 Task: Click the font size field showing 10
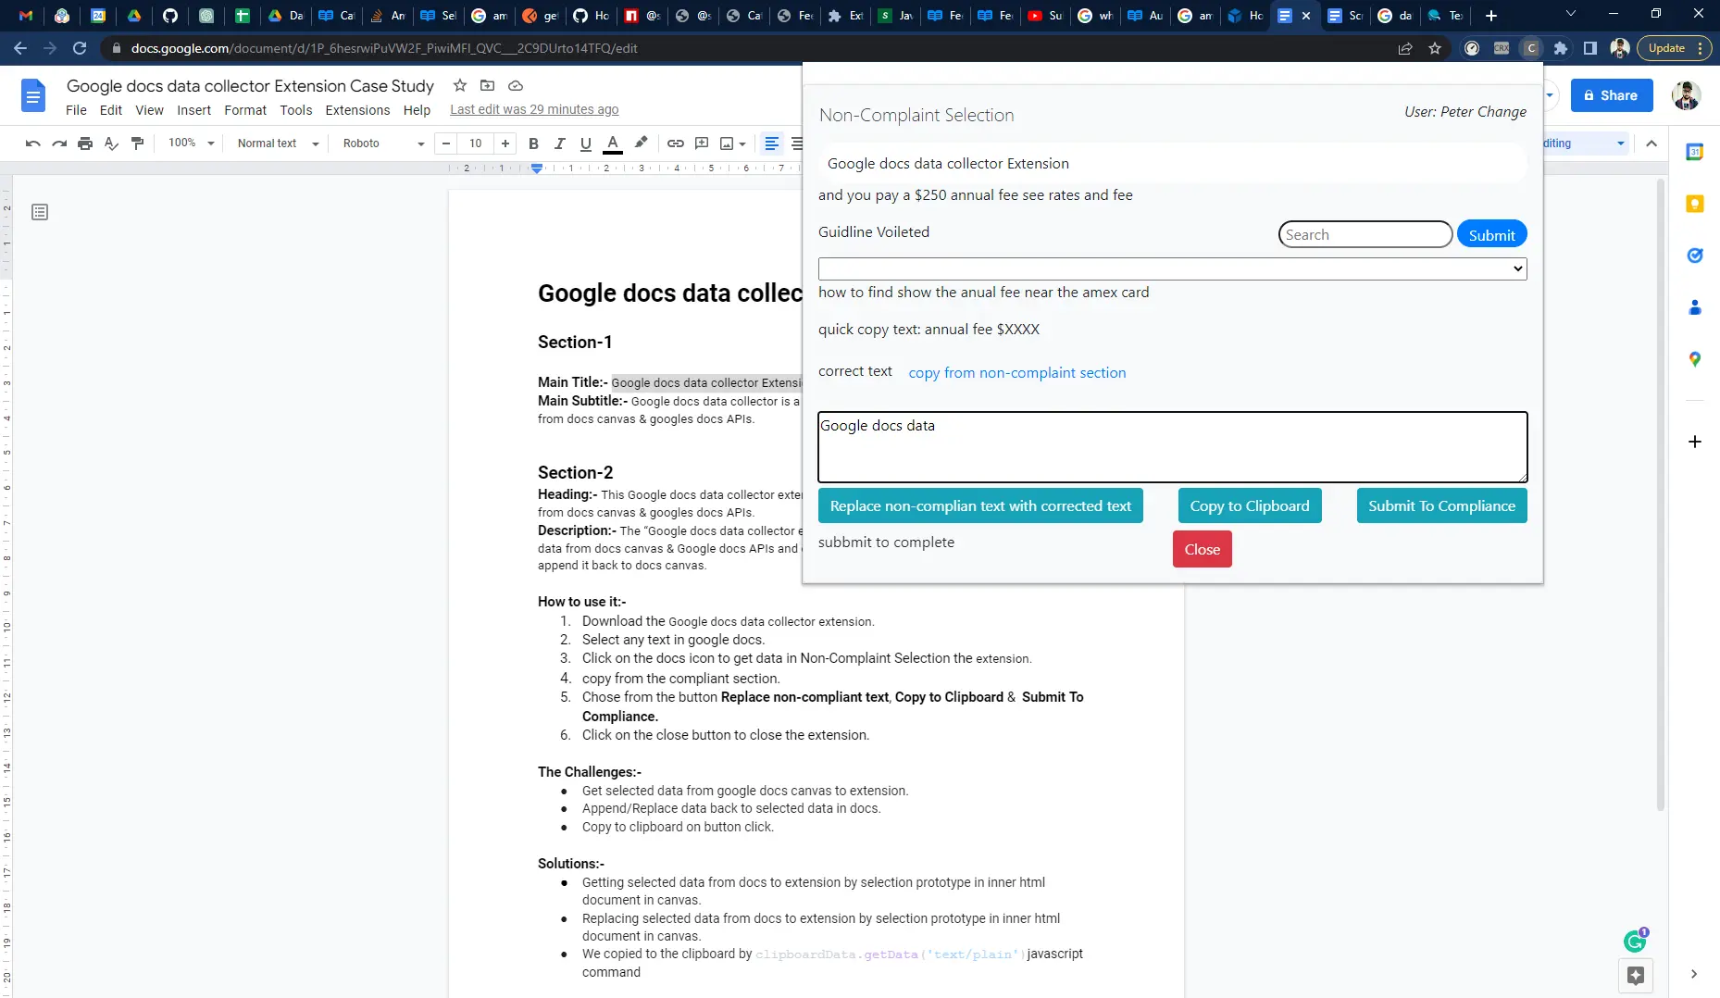pyautogui.click(x=475, y=143)
